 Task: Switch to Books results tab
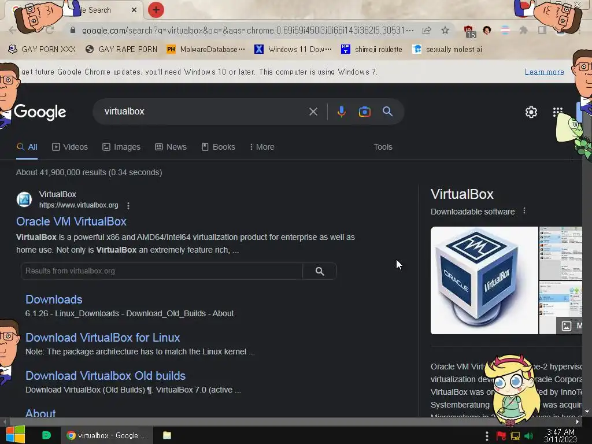[x=218, y=147]
